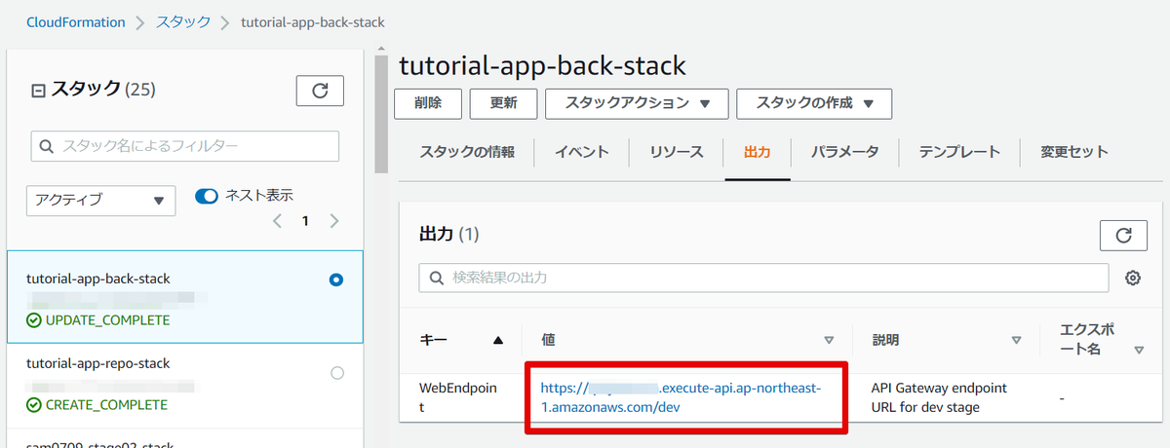Sort by 説明 column arrow

(x=1016, y=341)
